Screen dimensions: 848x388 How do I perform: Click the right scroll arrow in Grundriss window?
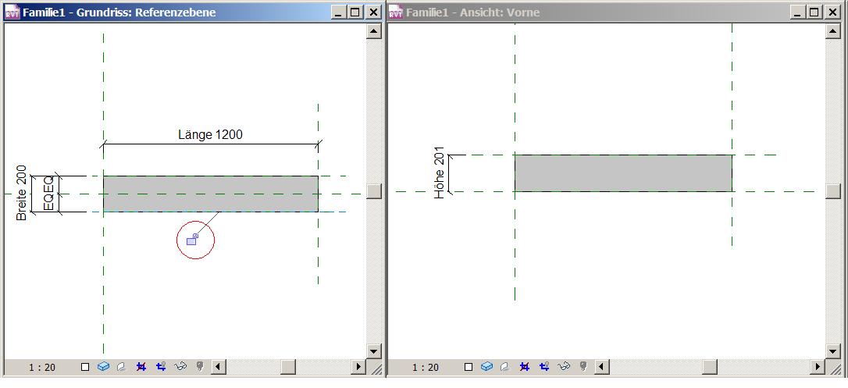tap(358, 367)
